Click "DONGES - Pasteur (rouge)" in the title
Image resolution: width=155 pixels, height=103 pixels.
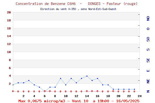click(113, 4)
